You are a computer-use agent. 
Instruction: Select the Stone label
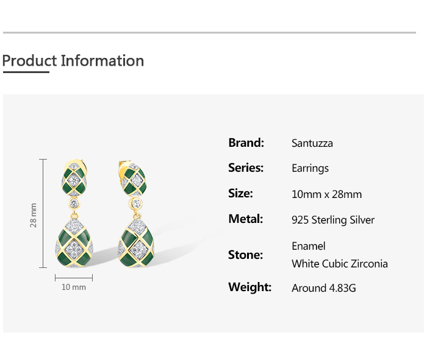point(245,255)
